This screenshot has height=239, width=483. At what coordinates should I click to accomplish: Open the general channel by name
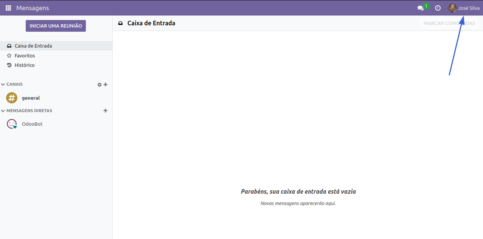[x=31, y=98]
